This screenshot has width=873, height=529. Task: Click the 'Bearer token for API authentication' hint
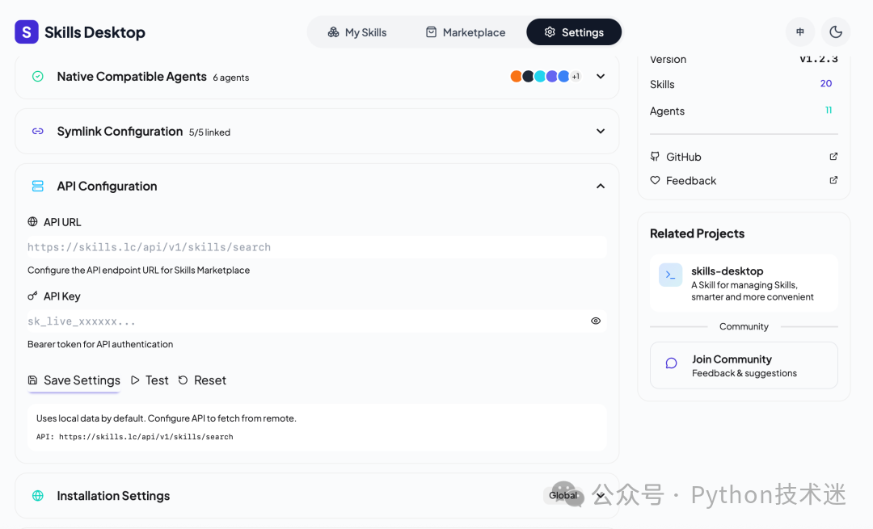100,344
